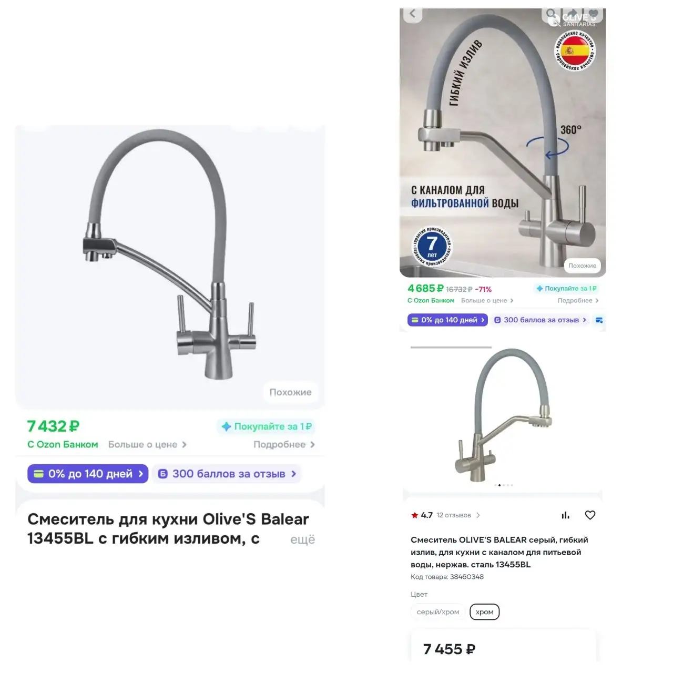The height and width of the screenshot is (673, 673).
Task: Tap the share arrow icon
Action: click(x=573, y=14)
